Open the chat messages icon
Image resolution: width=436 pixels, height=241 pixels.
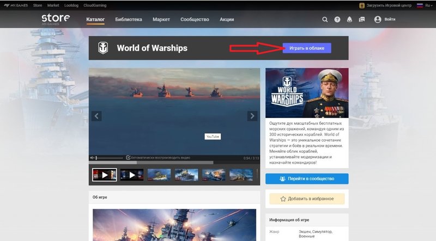coord(362,20)
